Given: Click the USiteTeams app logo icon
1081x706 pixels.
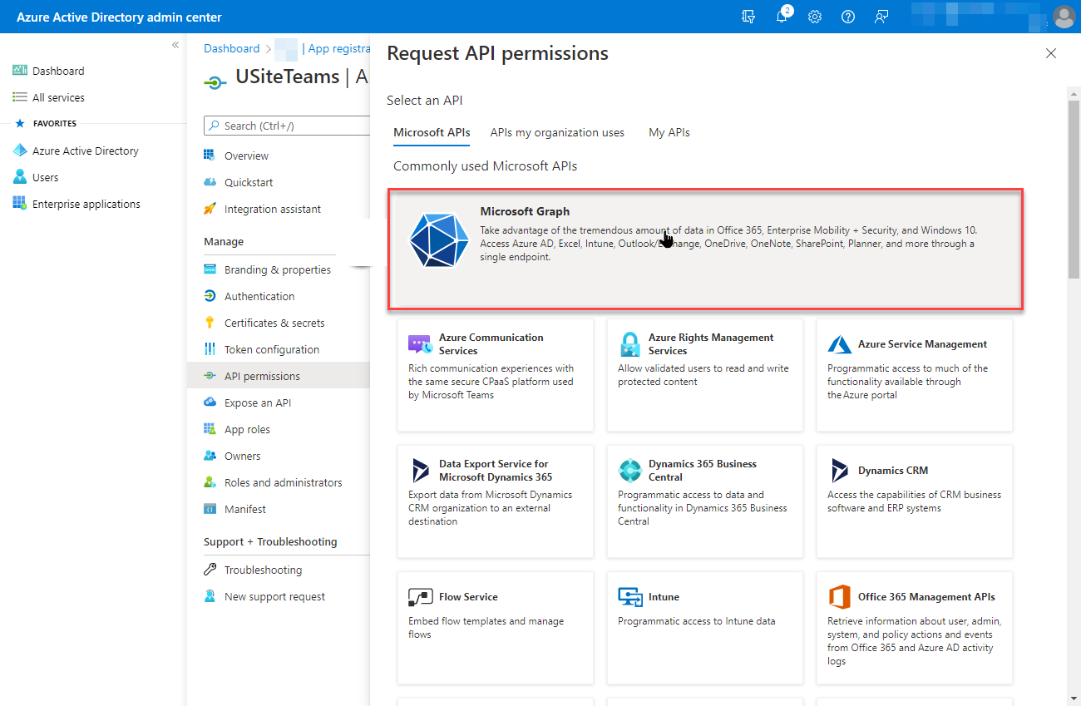Looking at the screenshot, I should pyautogui.click(x=215, y=81).
